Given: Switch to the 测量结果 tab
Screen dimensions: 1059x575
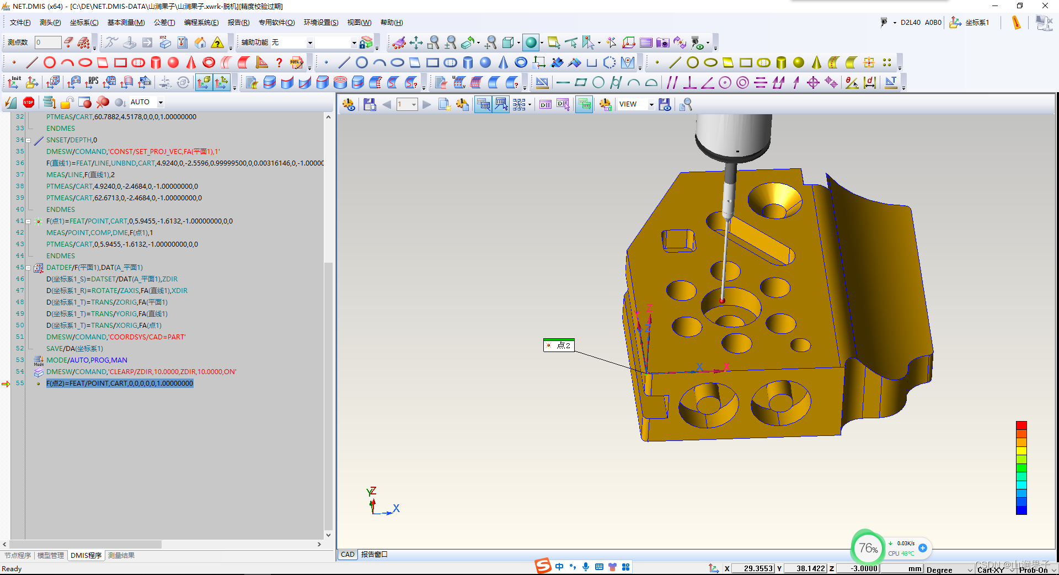Looking at the screenshot, I should point(121,555).
